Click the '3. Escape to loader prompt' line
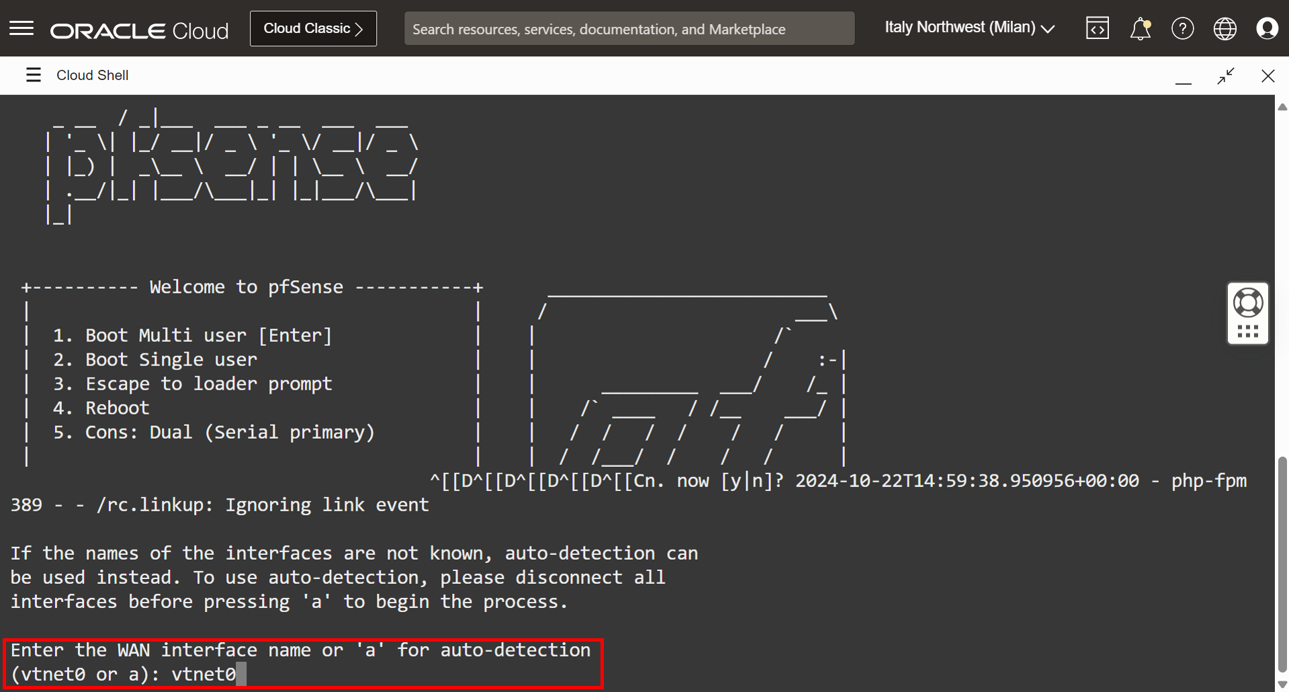This screenshot has width=1289, height=692. click(x=192, y=384)
